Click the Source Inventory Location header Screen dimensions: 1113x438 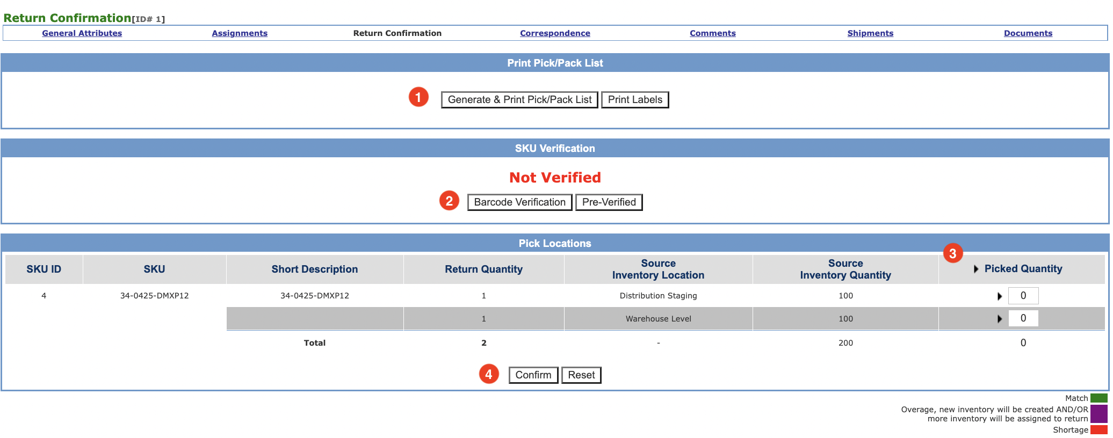(658, 269)
